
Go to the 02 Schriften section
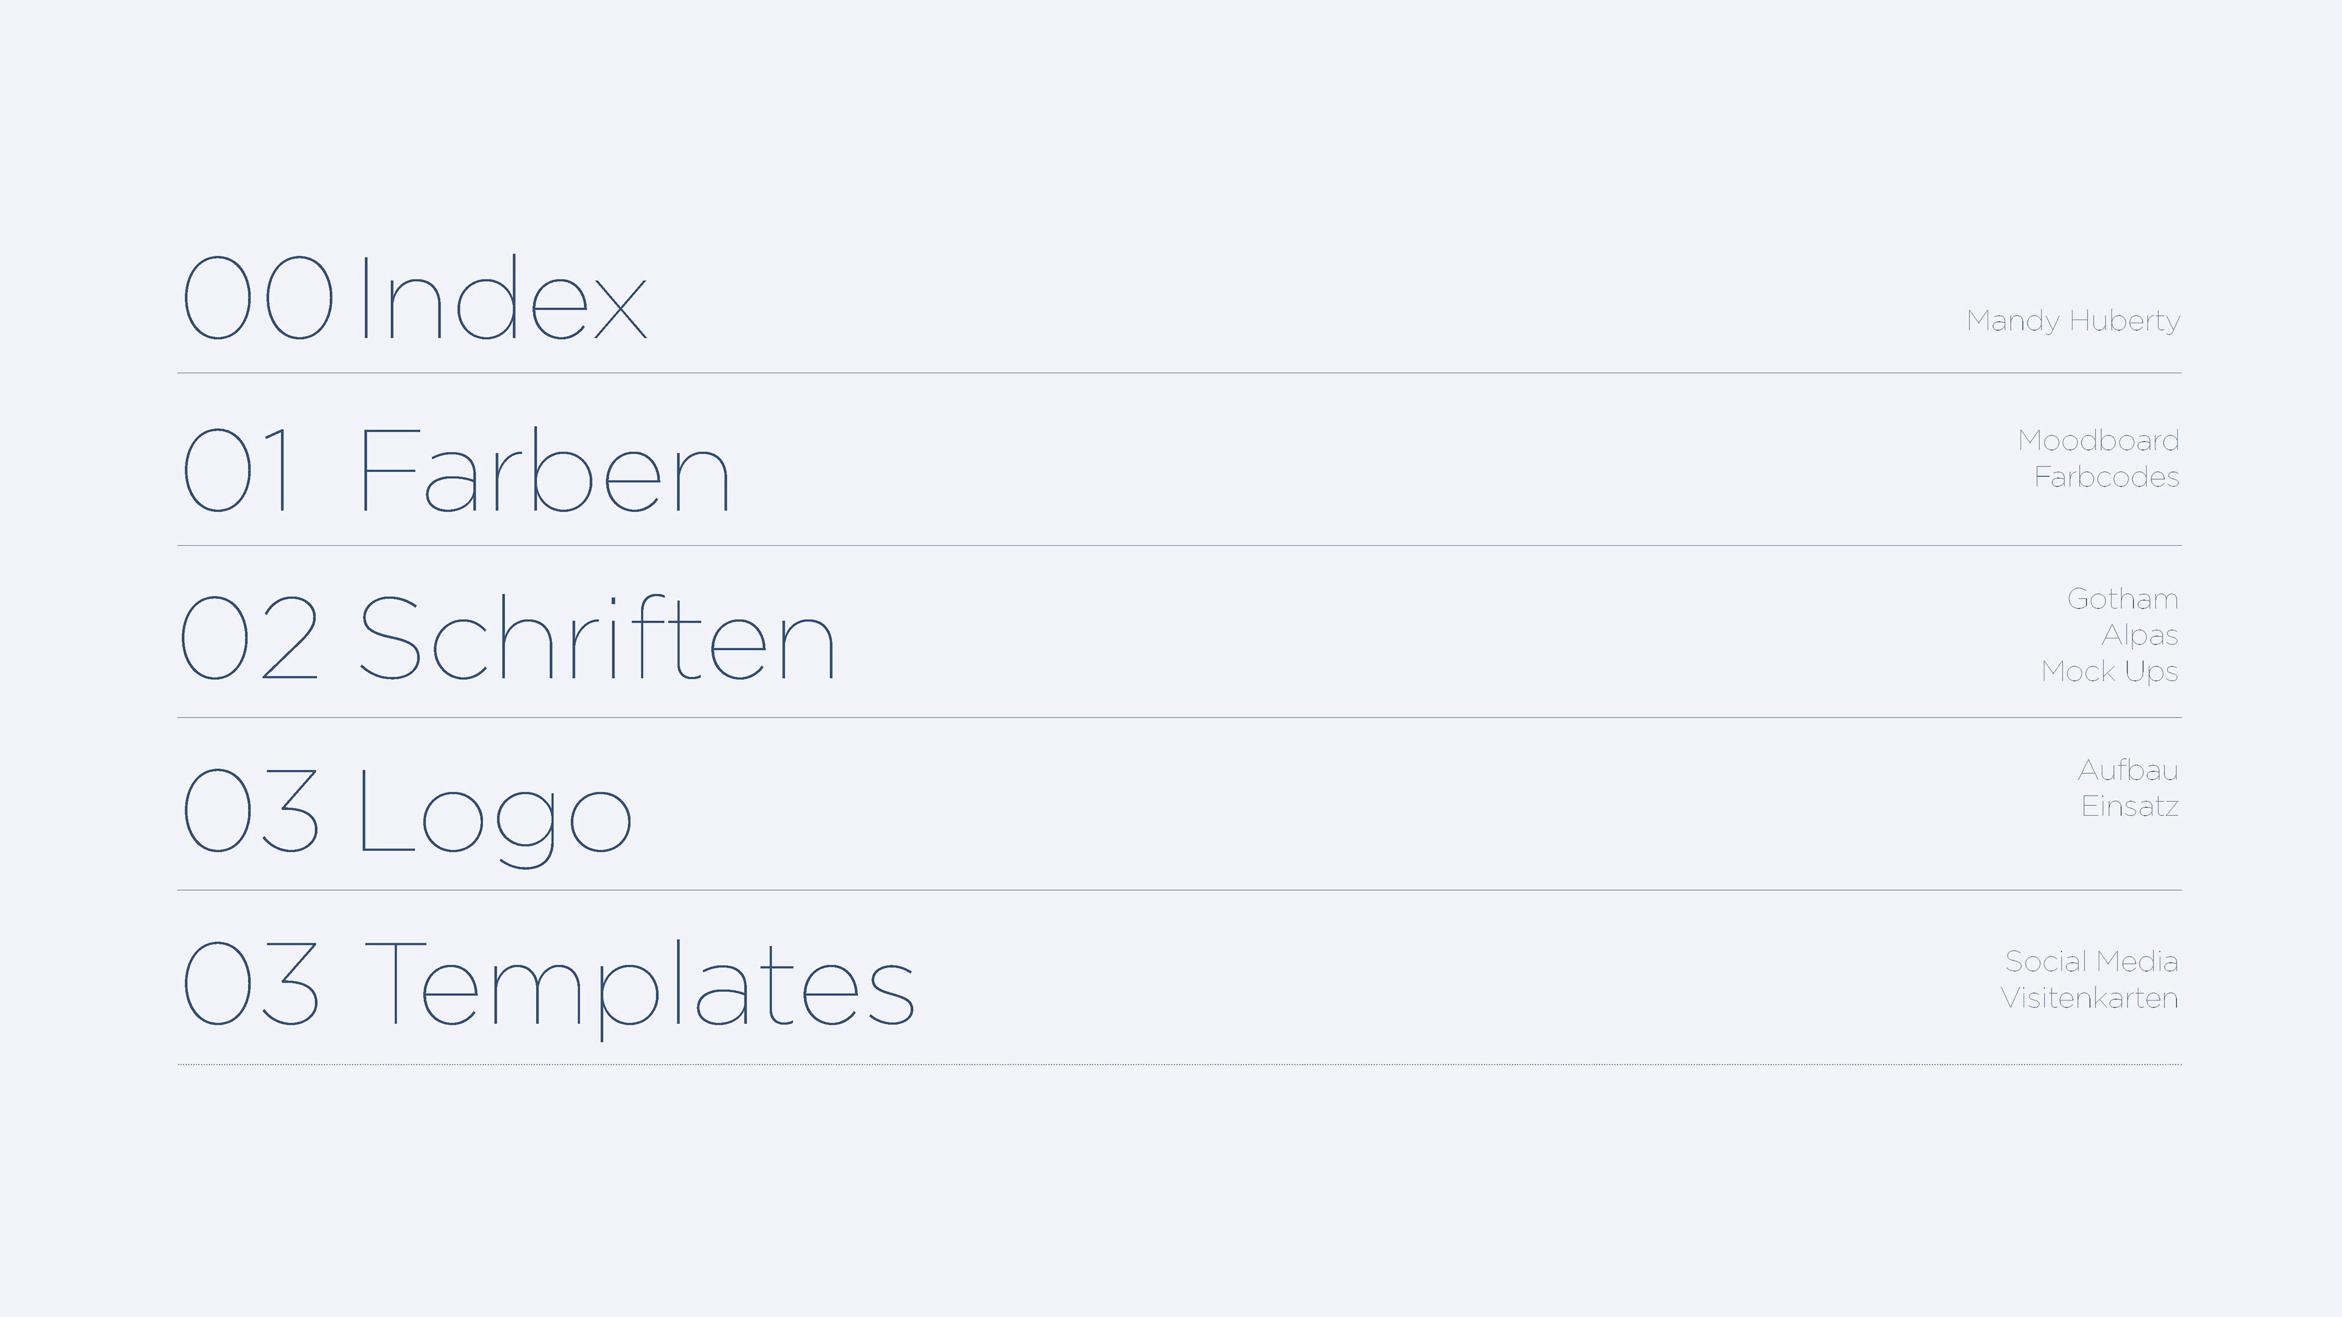pyautogui.click(x=508, y=638)
